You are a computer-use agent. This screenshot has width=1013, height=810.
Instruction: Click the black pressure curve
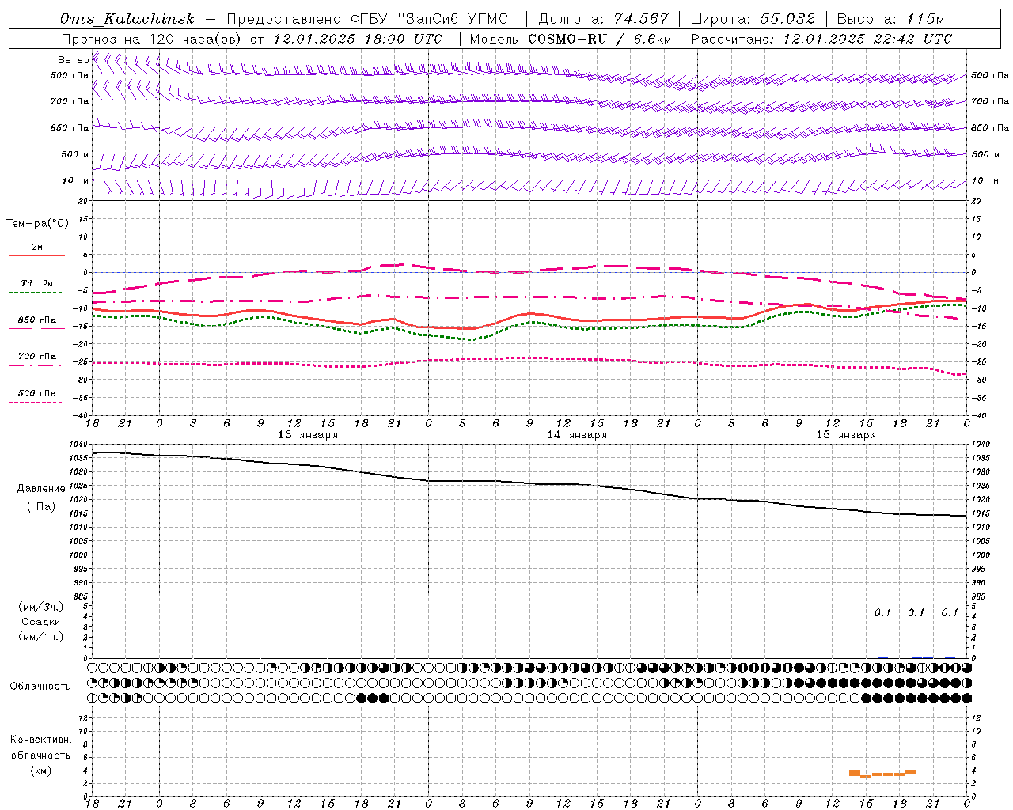[x=529, y=482]
